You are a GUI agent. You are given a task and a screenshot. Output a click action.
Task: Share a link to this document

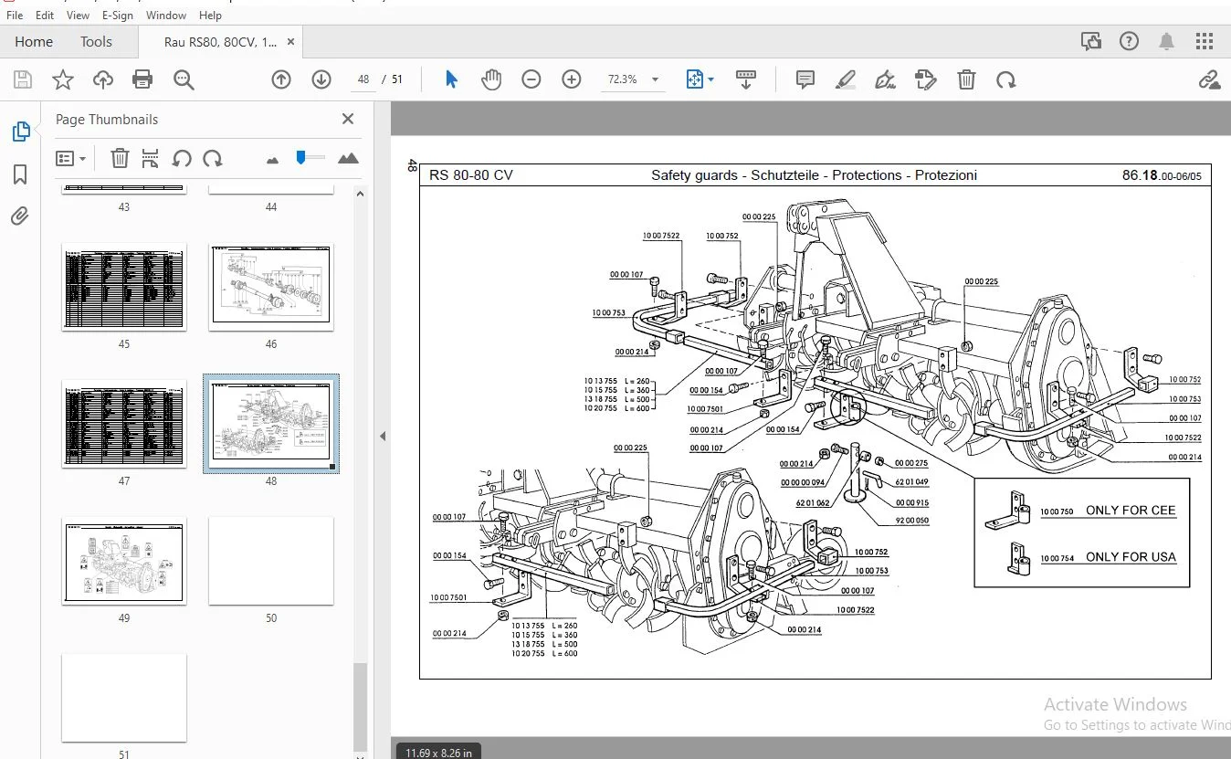pyautogui.click(x=1210, y=79)
